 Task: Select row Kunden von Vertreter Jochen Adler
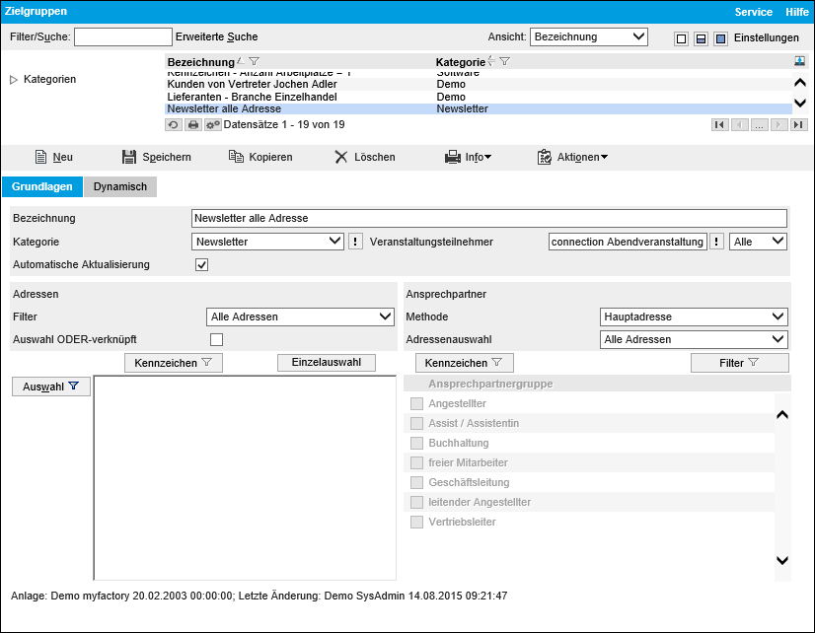479,84
